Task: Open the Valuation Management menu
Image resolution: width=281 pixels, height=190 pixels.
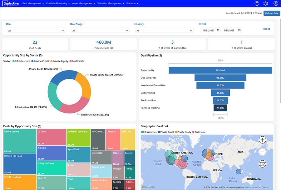Action: click(111, 3)
